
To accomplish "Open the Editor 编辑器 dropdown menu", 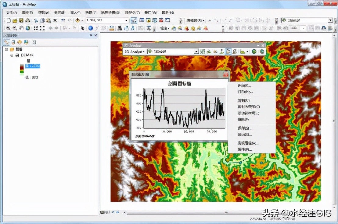I will (x=195, y=21).
